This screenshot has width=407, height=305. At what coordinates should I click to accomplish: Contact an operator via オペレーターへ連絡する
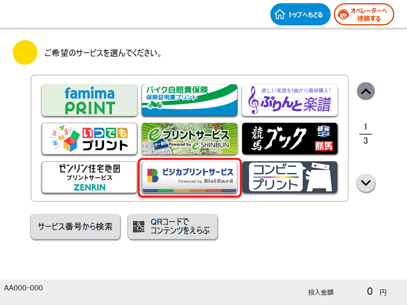[364, 14]
